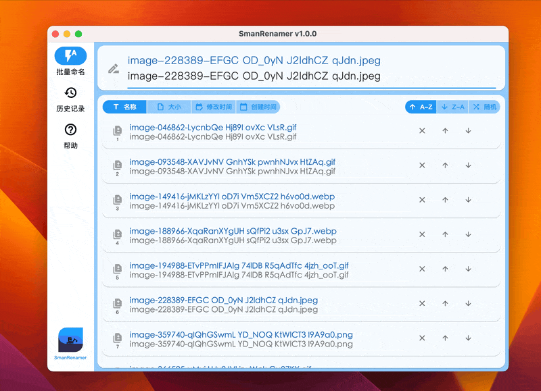Sort files by 修改时间 modified time

click(213, 107)
